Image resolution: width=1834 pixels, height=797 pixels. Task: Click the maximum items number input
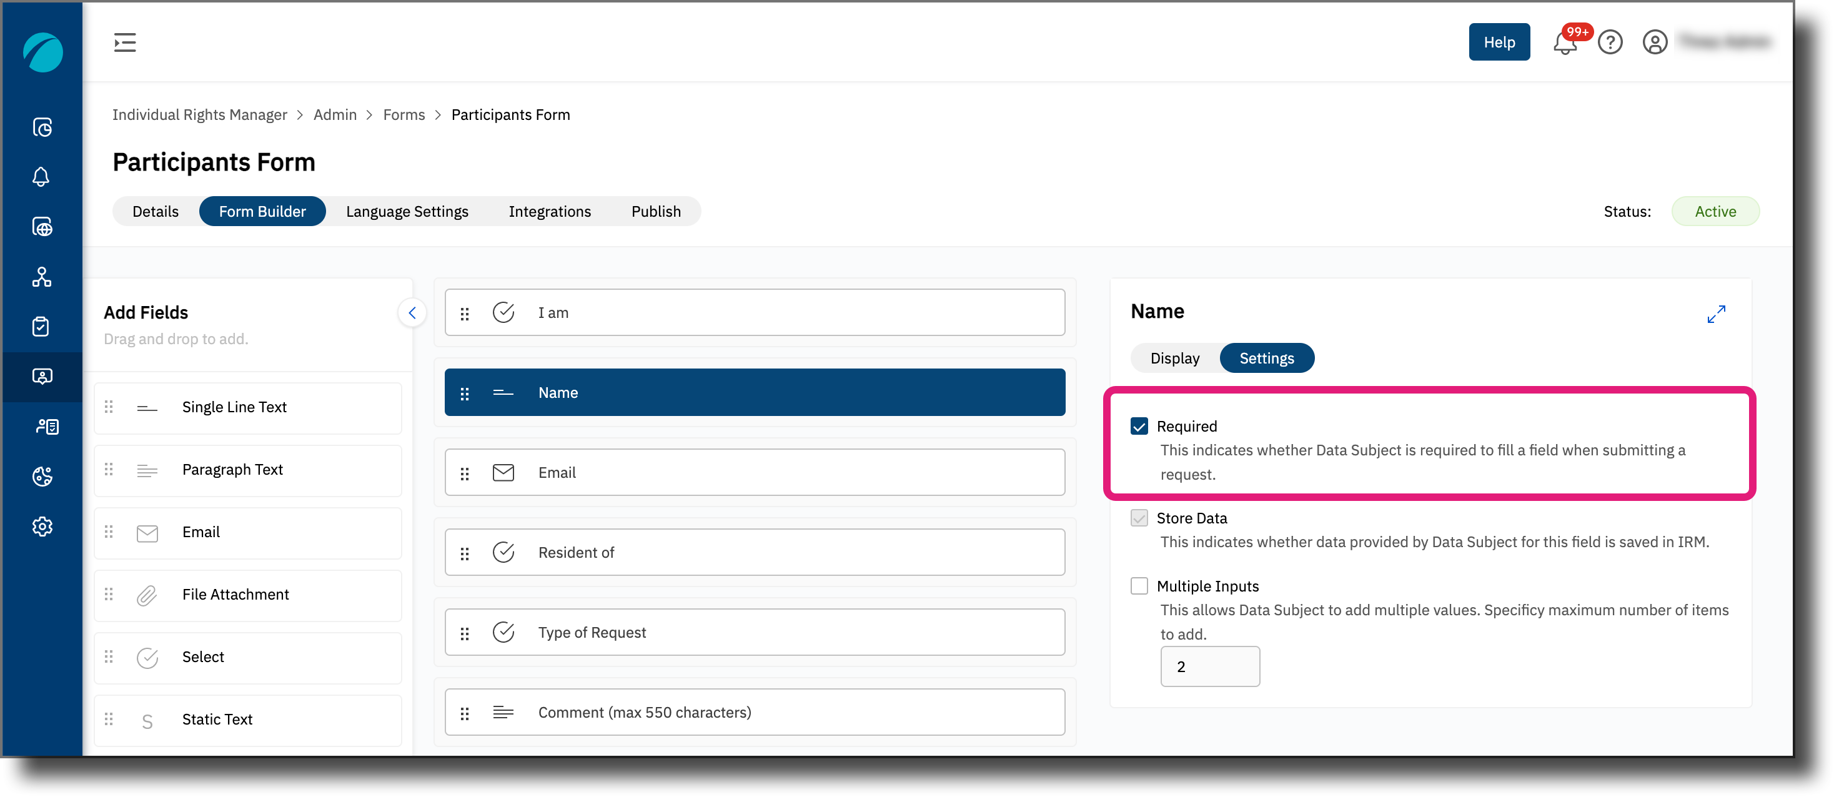tap(1209, 667)
